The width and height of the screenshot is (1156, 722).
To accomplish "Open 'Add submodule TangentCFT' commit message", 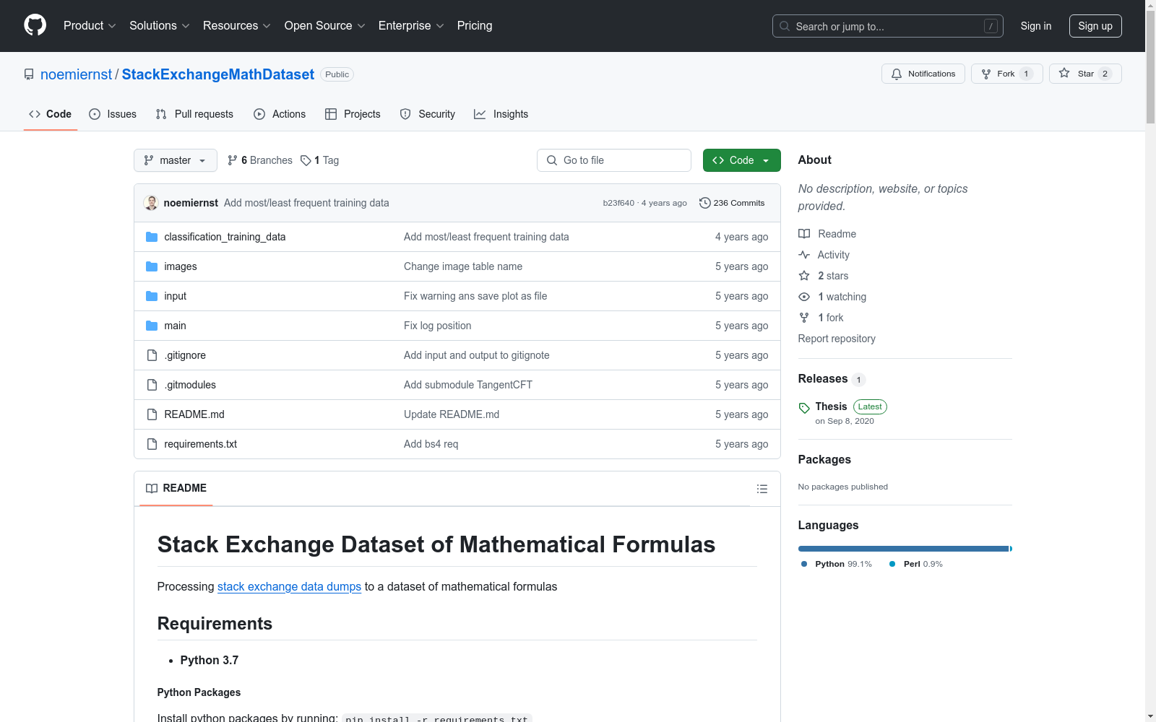I will pyautogui.click(x=468, y=385).
